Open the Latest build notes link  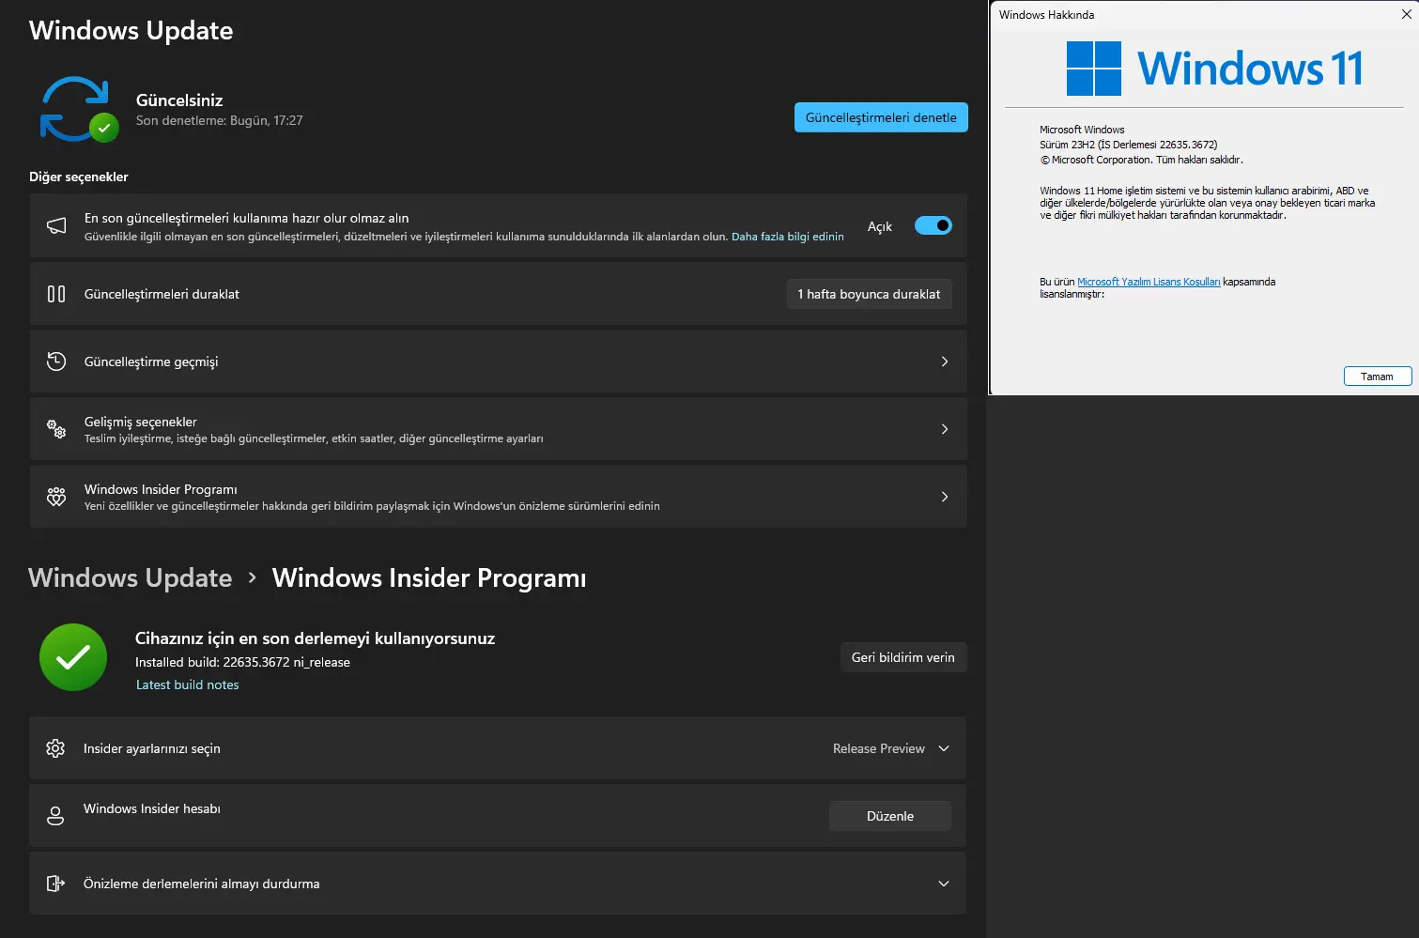[x=188, y=684]
